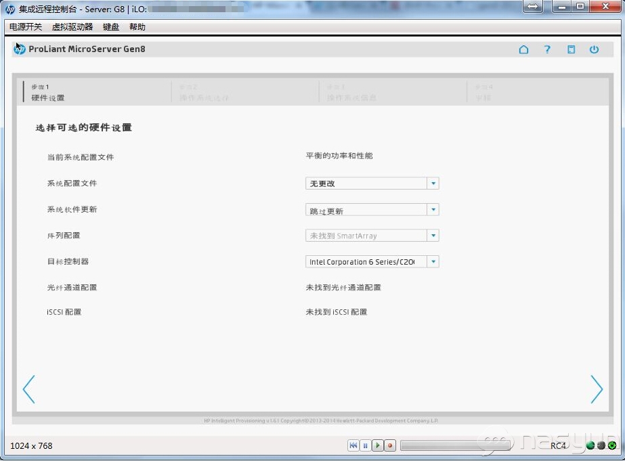
Task: Click the 未找到 iSCSI 配置 text
Action: 337,312
